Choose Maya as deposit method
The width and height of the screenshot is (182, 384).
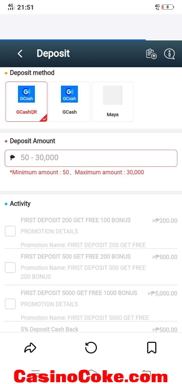point(113,102)
